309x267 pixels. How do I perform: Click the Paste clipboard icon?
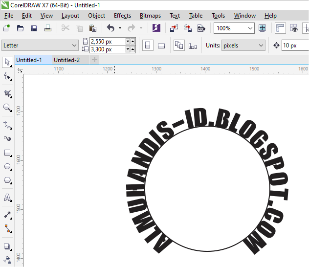pyautogui.click(x=92, y=28)
